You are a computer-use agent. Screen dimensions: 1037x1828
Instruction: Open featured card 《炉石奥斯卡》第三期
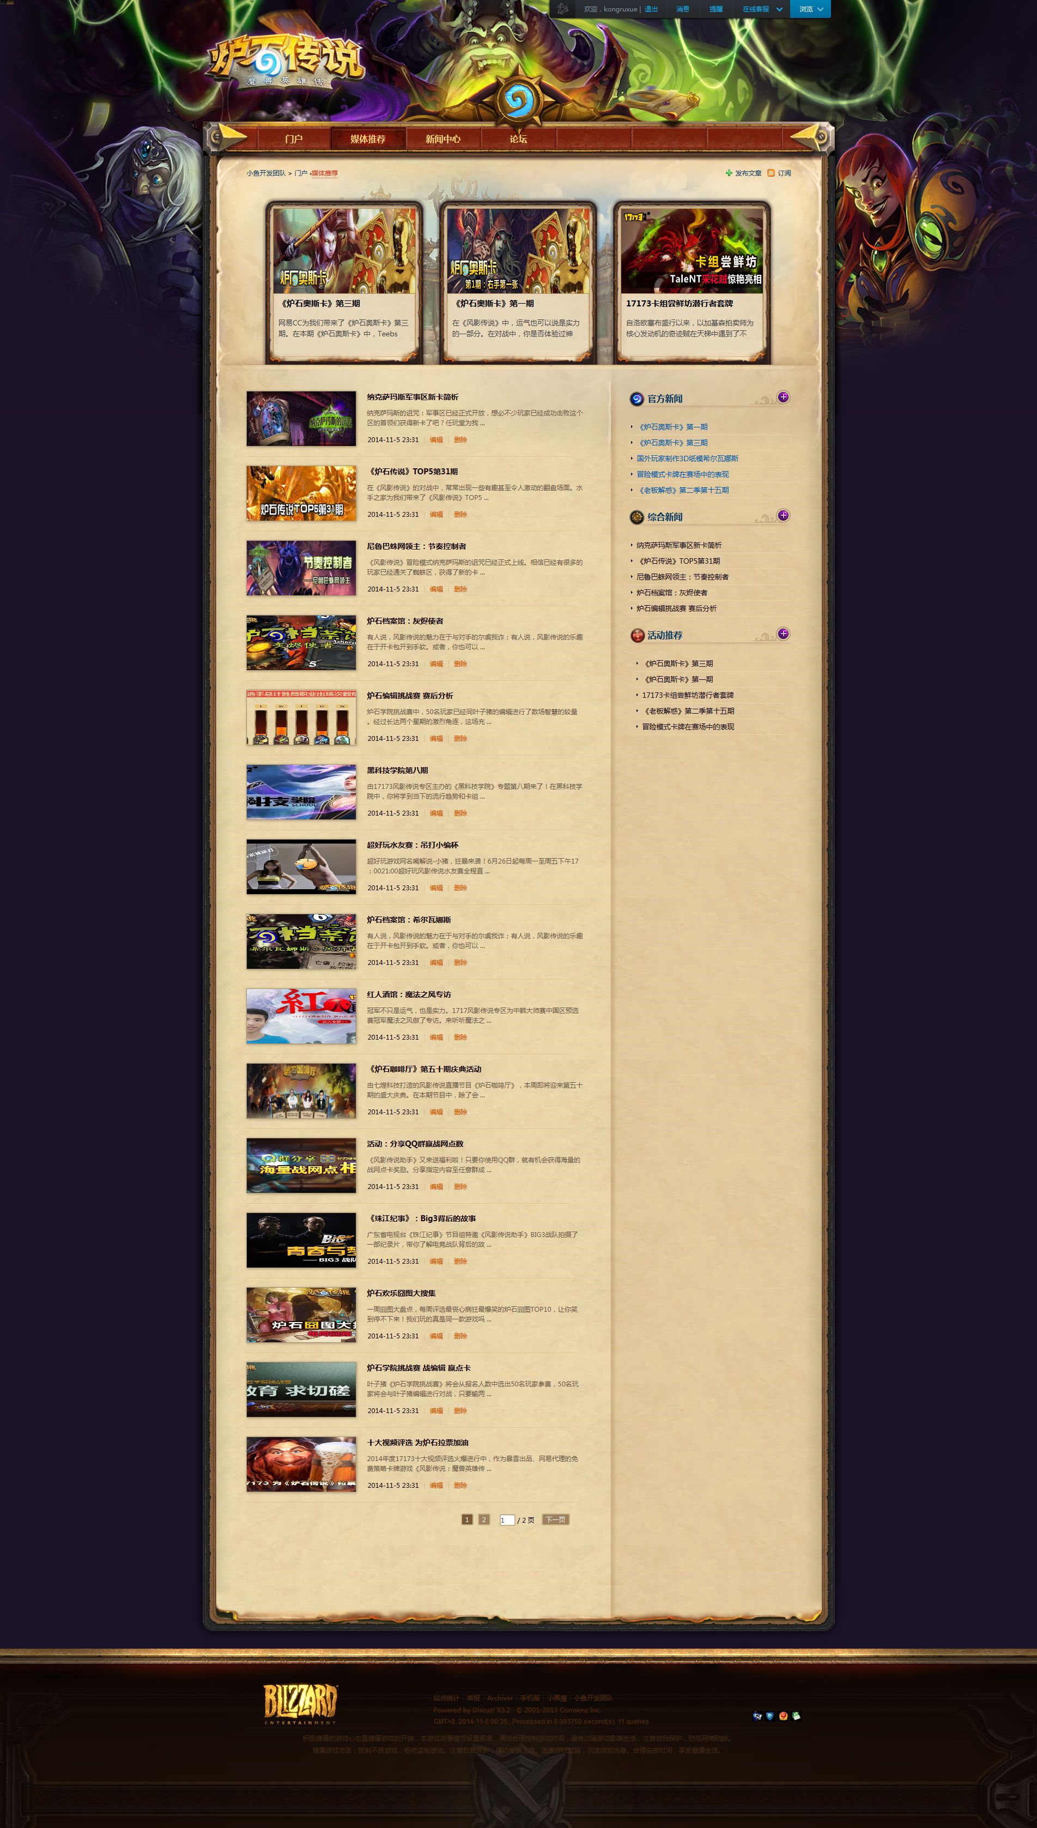pos(344,282)
